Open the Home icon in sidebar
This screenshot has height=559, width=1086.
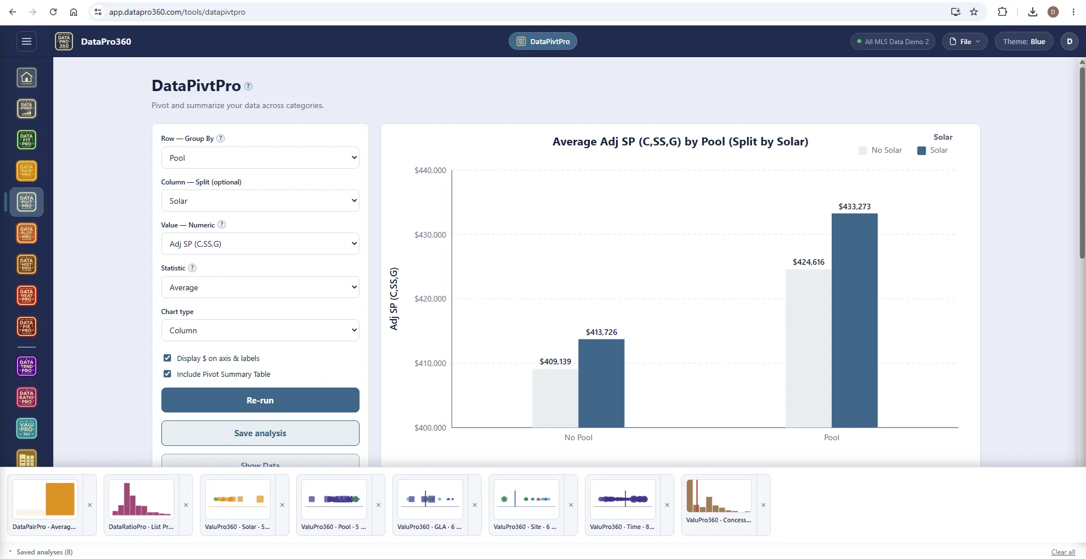(27, 78)
